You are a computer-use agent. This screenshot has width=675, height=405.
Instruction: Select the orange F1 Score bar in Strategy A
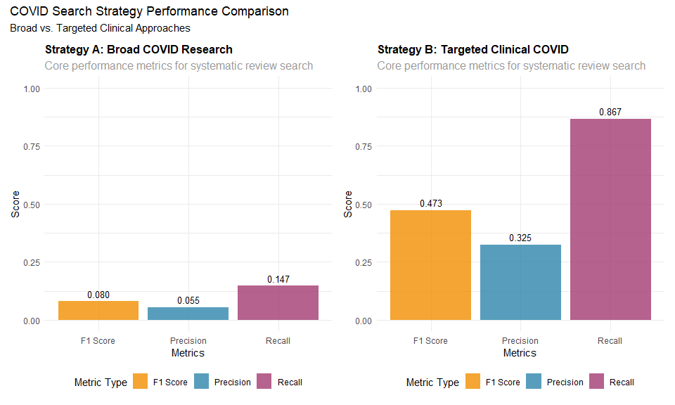[98, 311]
